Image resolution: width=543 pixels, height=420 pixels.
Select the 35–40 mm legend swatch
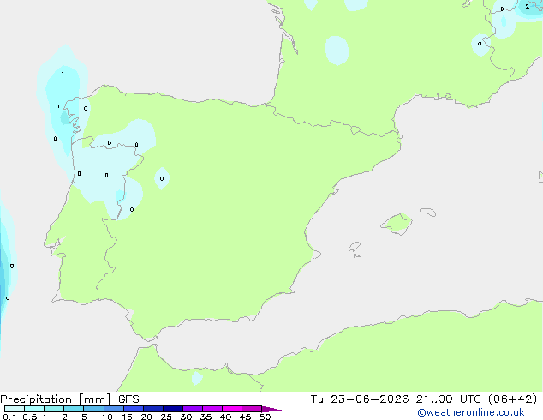tap(212, 409)
